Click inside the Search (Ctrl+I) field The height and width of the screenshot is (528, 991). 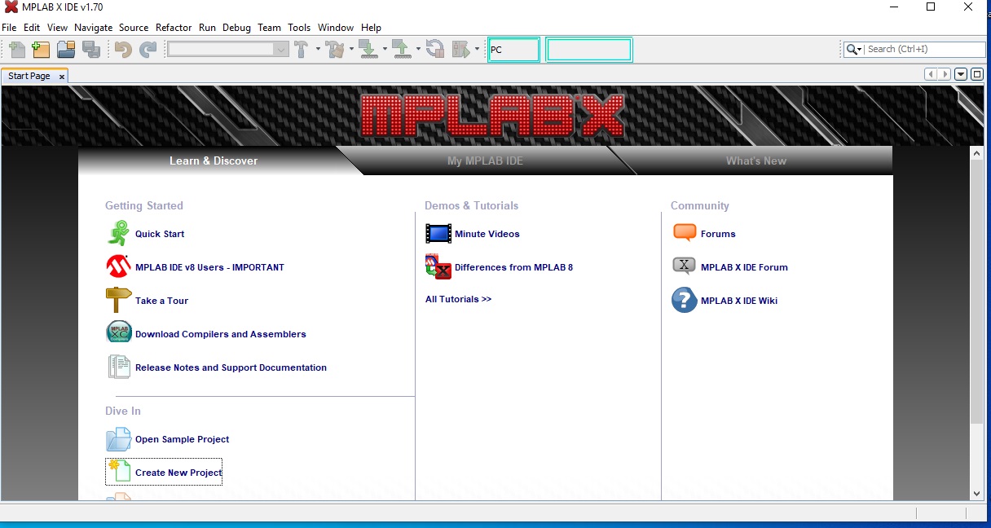(x=924, y=50)
